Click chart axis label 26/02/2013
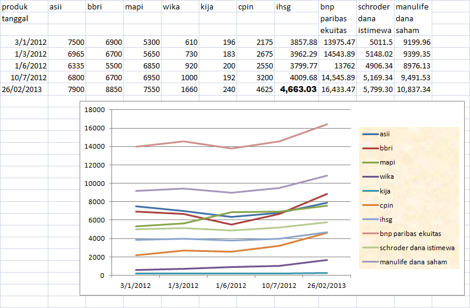This screenshot has width=470, height=308. click(x=327, y=285)
